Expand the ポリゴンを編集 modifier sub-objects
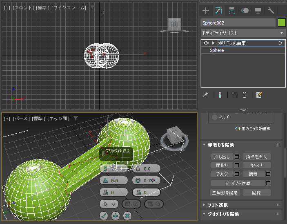 coord(213,43)
